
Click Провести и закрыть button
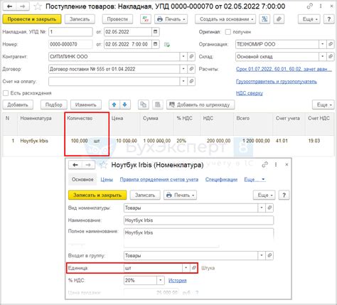pos(32,19)
